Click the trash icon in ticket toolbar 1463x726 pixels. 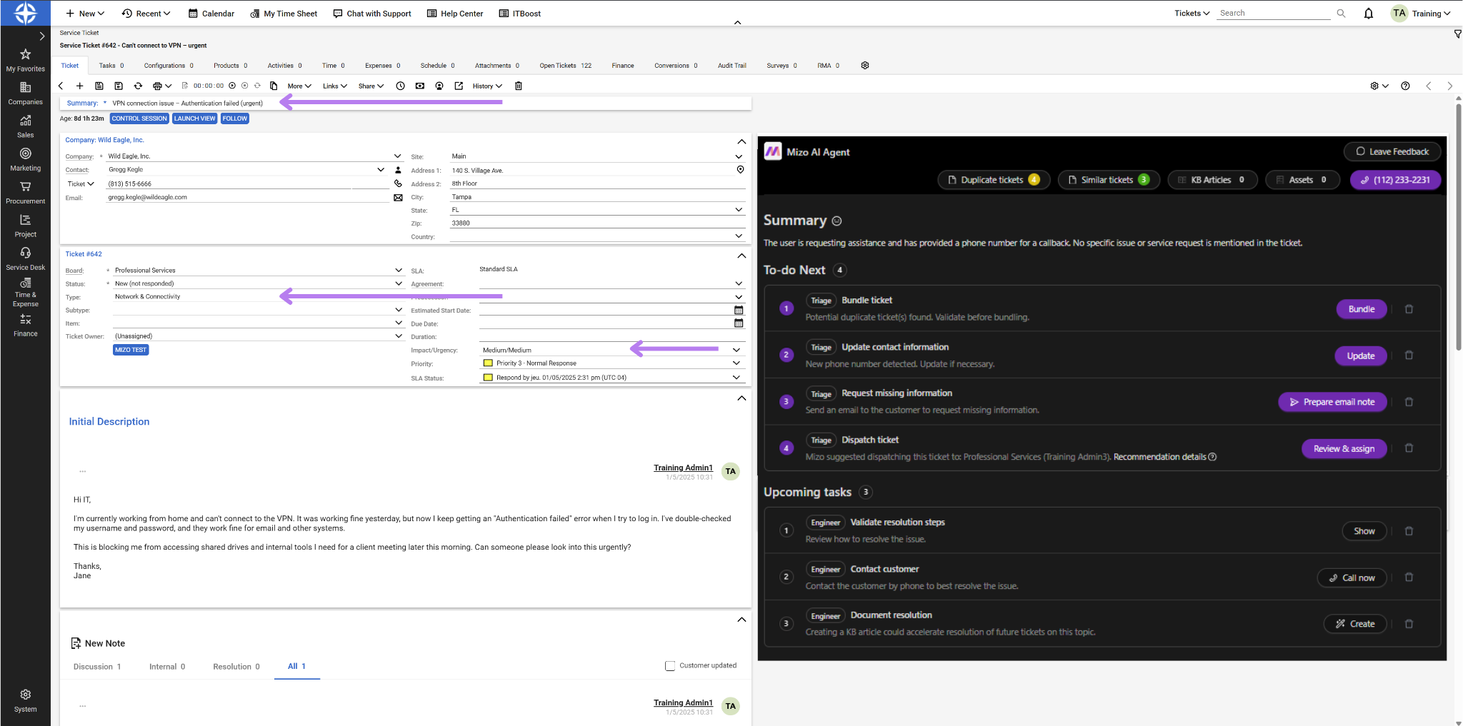click(x=519, y=86)
